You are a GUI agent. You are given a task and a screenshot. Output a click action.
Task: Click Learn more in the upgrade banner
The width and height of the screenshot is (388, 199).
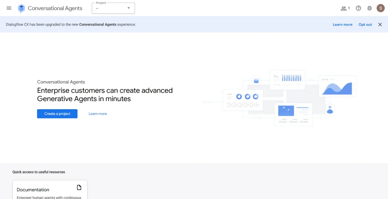coord(343,24)
